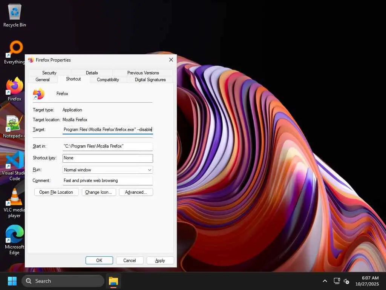Select the VLC media player desktop icon
The image size is (386, 290).
(x=14, y=203)
